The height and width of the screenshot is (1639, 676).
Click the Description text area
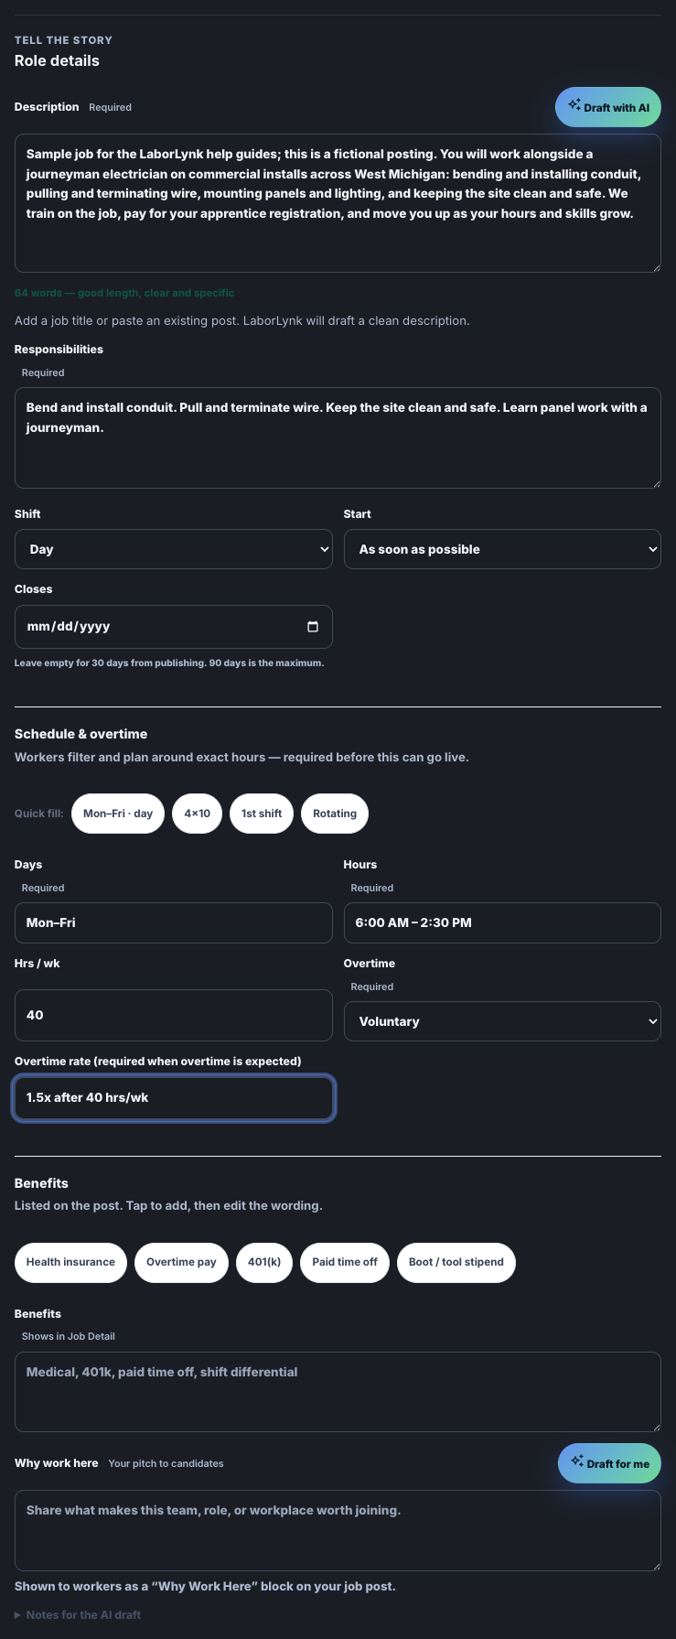[x=338, y=203]
